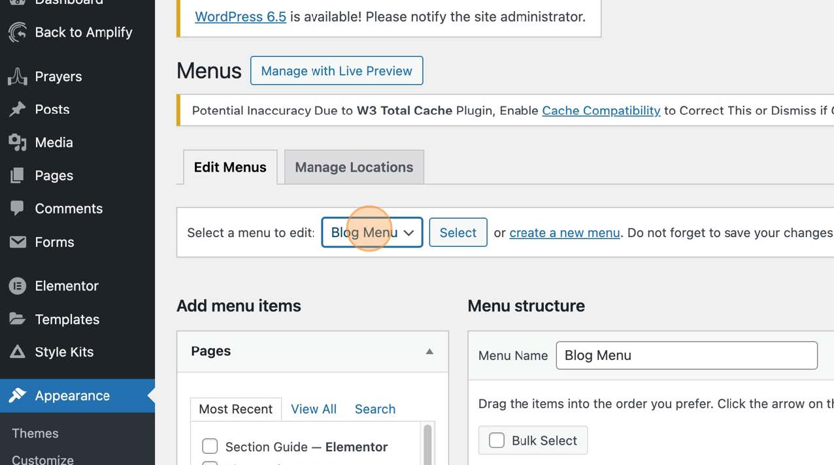Open the Media library icon
Image resolution: width=834 pixels, height=465 pixels.
[18, 142]
